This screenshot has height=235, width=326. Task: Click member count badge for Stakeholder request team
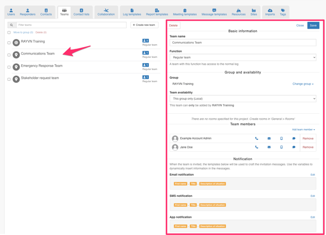145,77
